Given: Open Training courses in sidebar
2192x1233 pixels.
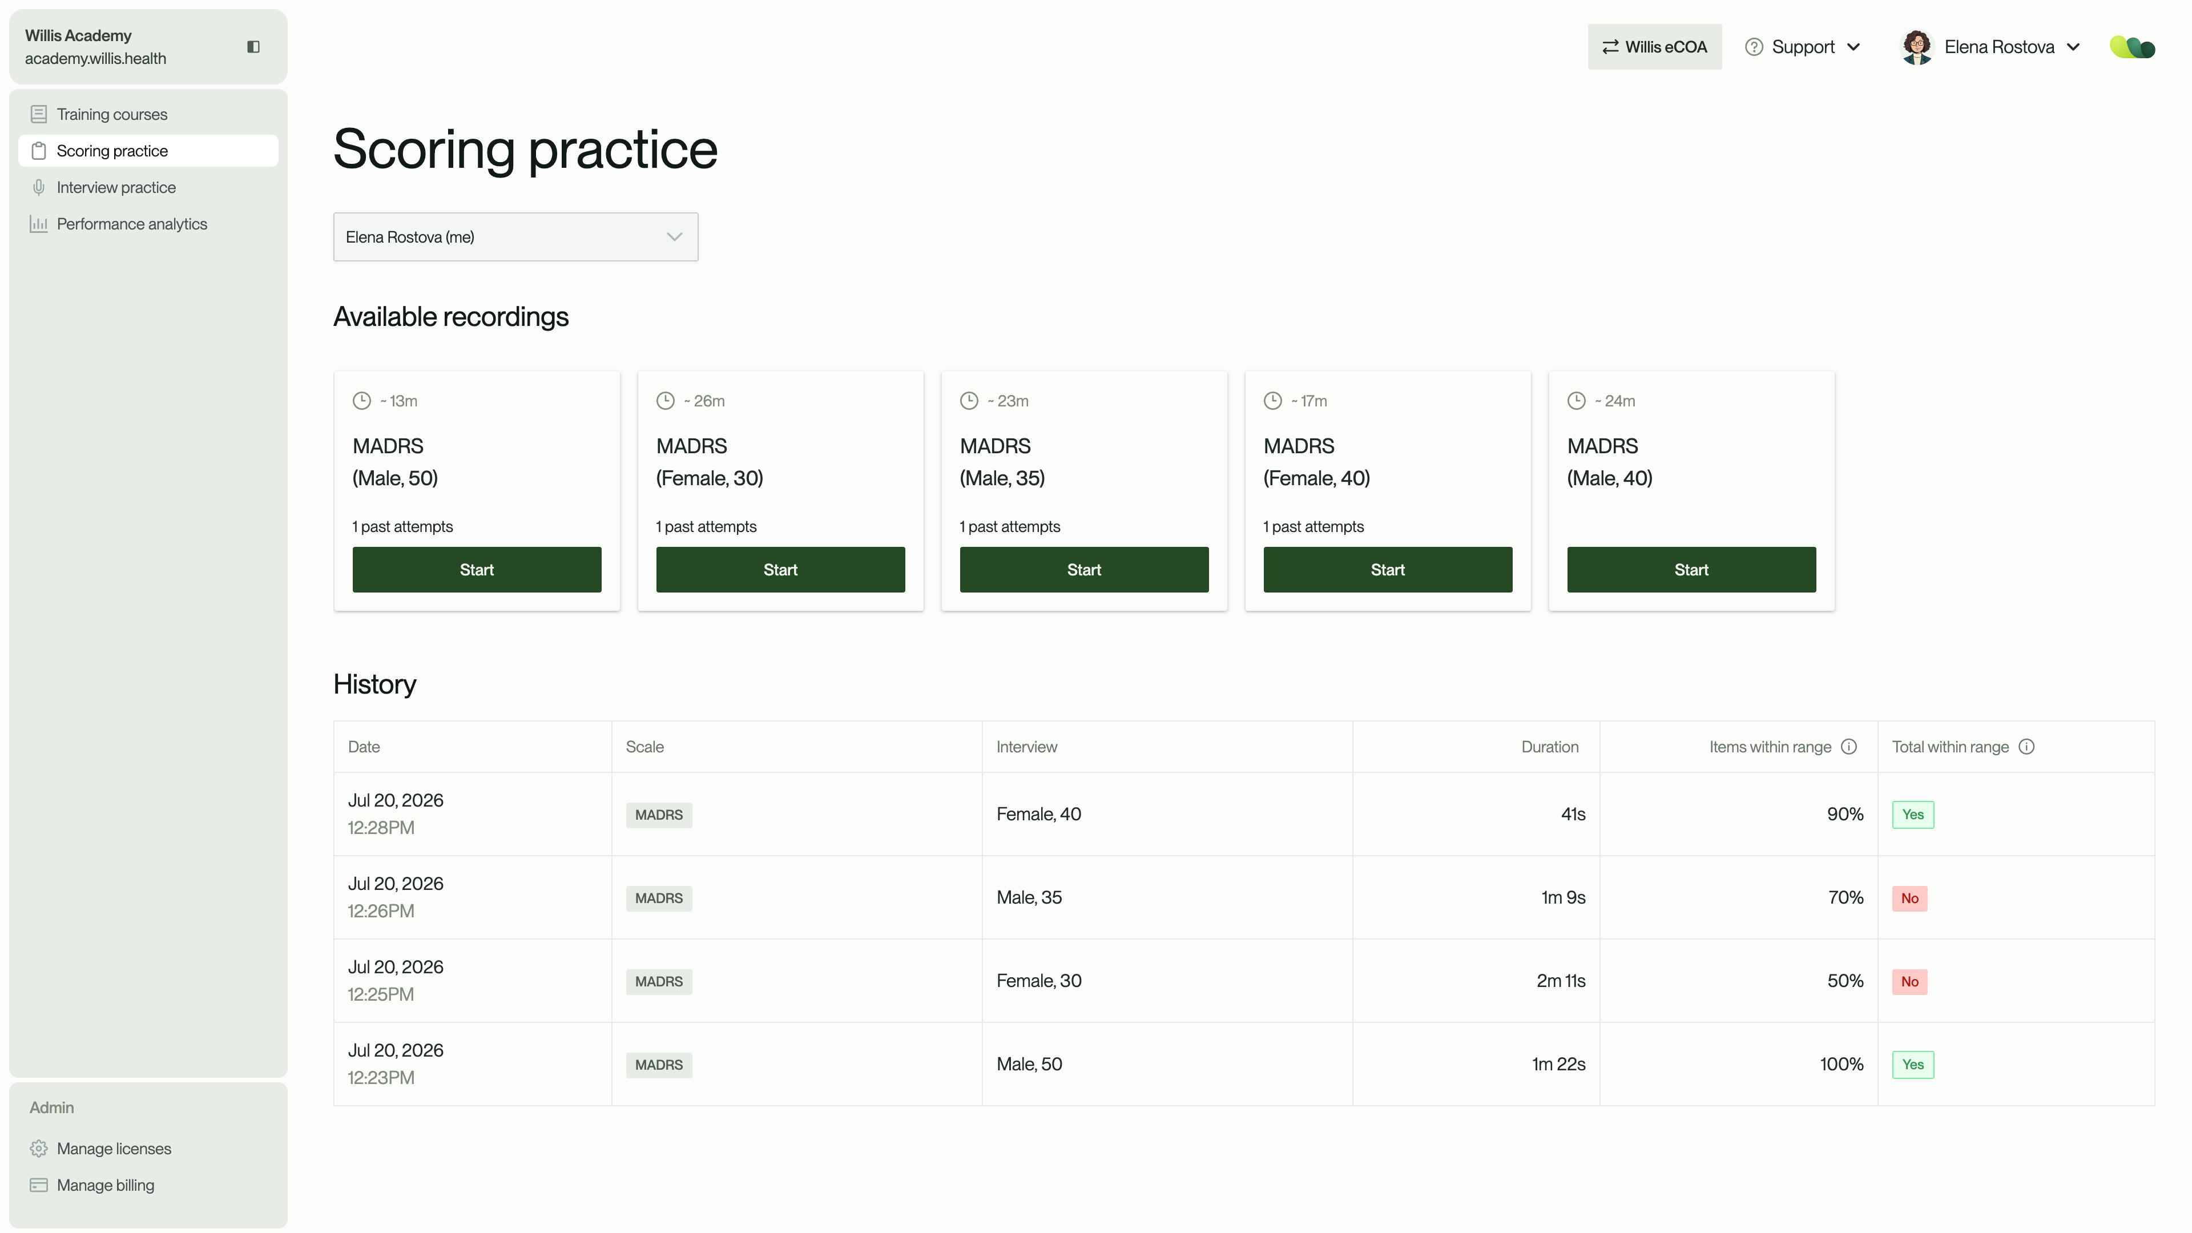Looking at the screenshot, I should click(148, 114).
